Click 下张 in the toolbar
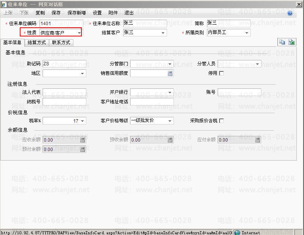304x235 pixels. 24,13
